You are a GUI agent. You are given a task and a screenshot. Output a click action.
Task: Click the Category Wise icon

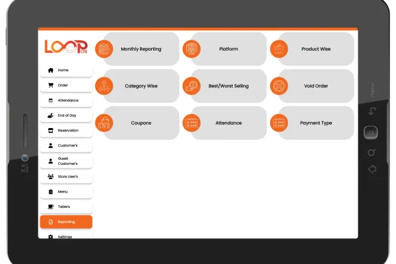coord(104,86)
